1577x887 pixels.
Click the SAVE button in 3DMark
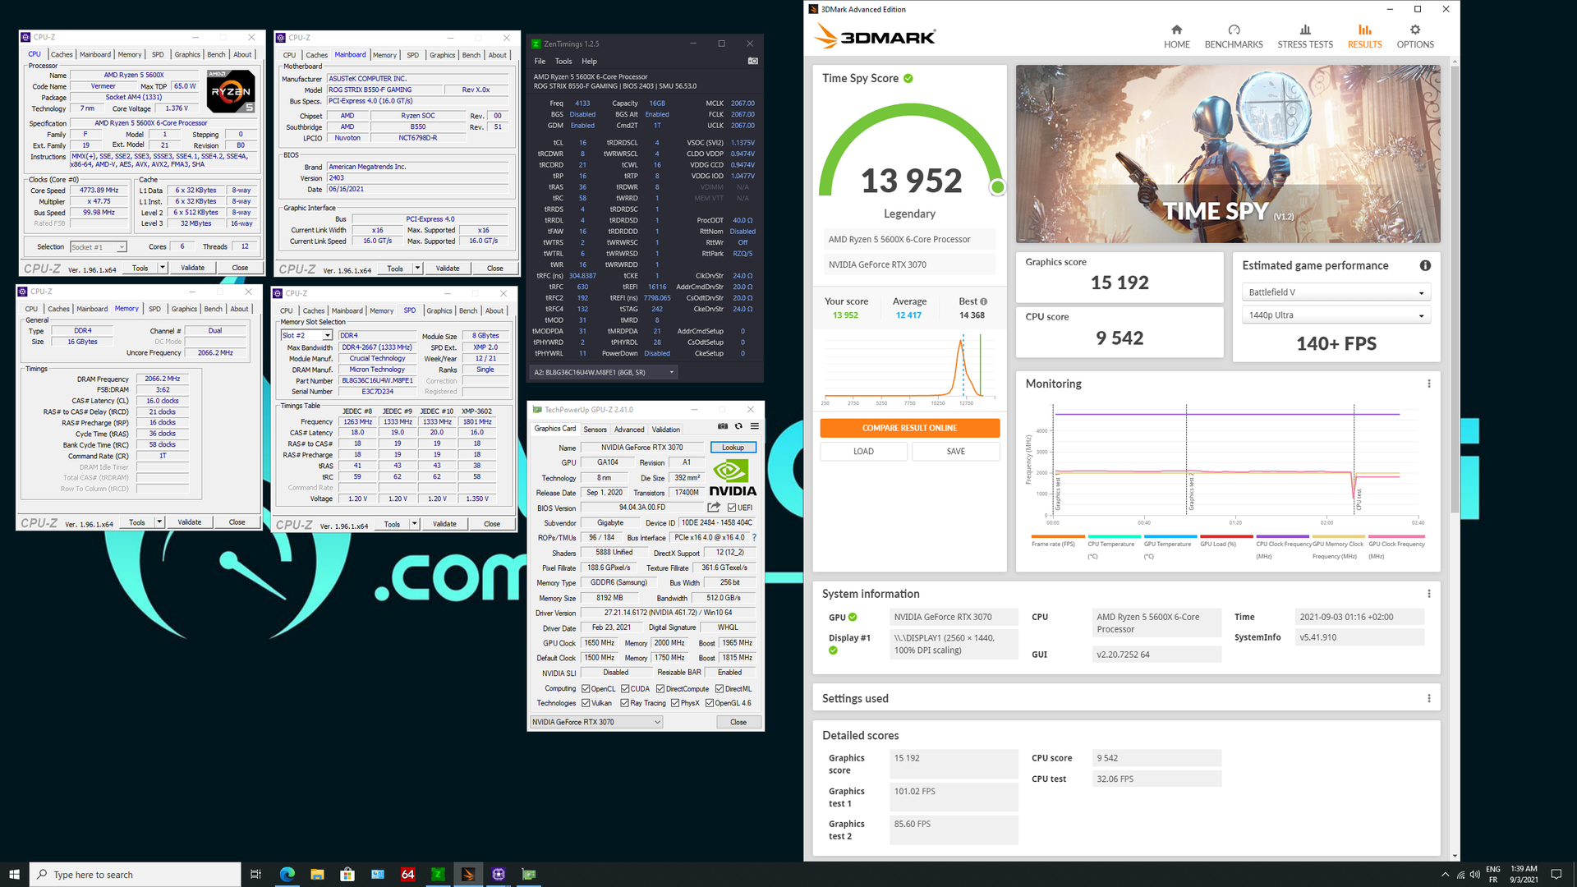955,451
